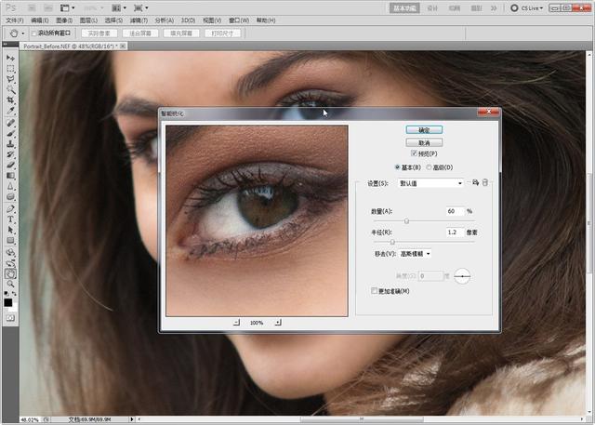Select the 基本(B) radio button

tap(397, 167)
